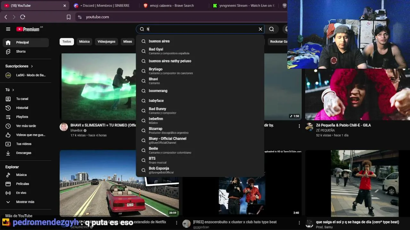Choose the 'babyface' search suggestion
Viewport: 410px width, 230px height.
[200, 101]
